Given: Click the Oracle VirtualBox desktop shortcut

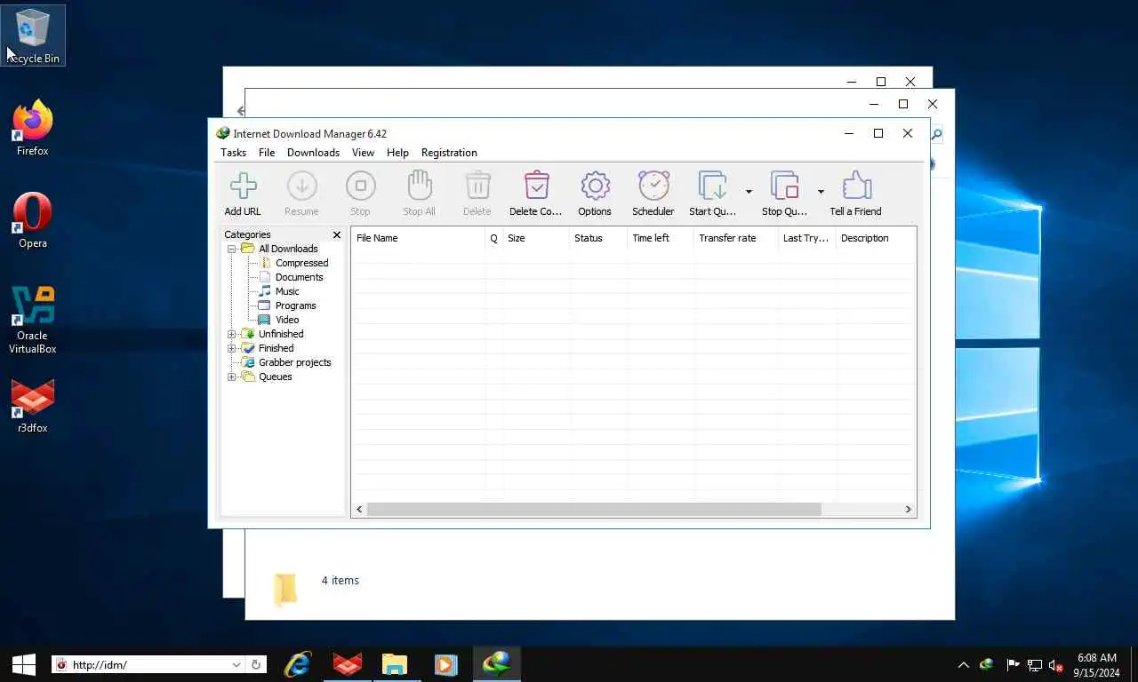Looking at the screenshot, I should 33,320.
